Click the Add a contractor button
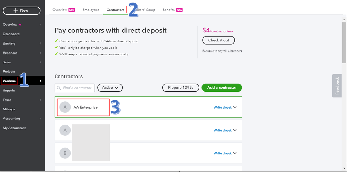The width and height of the screenshot is (347, 172). pyautogui.click(x=222, y=88)
